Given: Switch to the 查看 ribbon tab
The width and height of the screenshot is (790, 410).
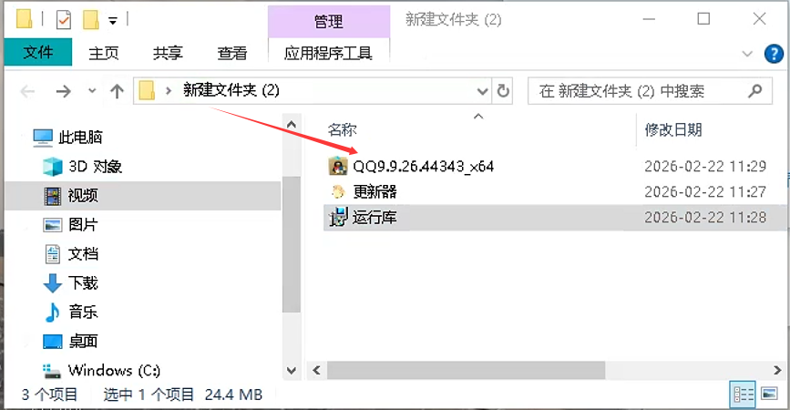Looking at the screenshot, I should [x=232, y=53].
